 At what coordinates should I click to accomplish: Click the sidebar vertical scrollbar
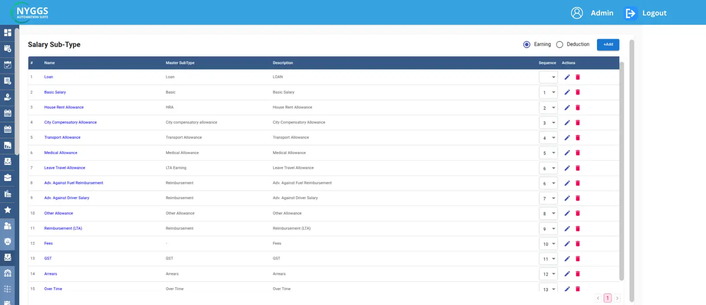tap(17, 92)
